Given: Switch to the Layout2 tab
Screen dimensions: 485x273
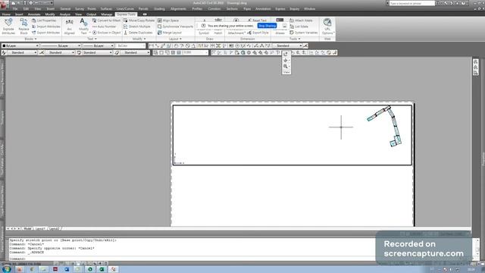Looking at the screenshot, I should click(55, 229).
